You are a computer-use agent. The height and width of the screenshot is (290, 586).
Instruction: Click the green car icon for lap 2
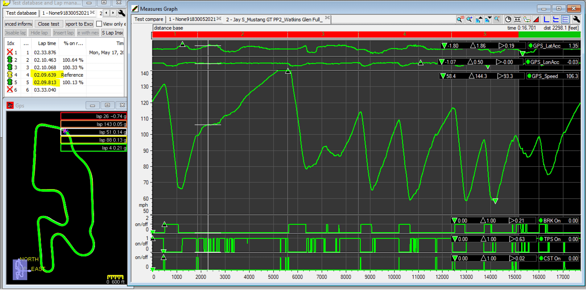10,60
